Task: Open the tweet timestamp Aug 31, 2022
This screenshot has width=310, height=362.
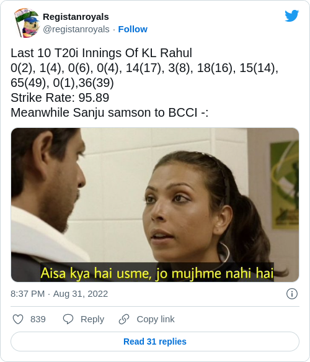Action: [81, 294]
